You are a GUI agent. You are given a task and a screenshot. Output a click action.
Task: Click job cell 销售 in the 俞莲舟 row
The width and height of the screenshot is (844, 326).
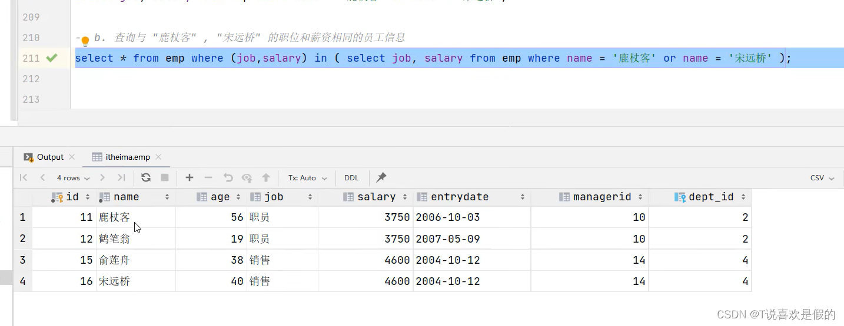(283, 260)
